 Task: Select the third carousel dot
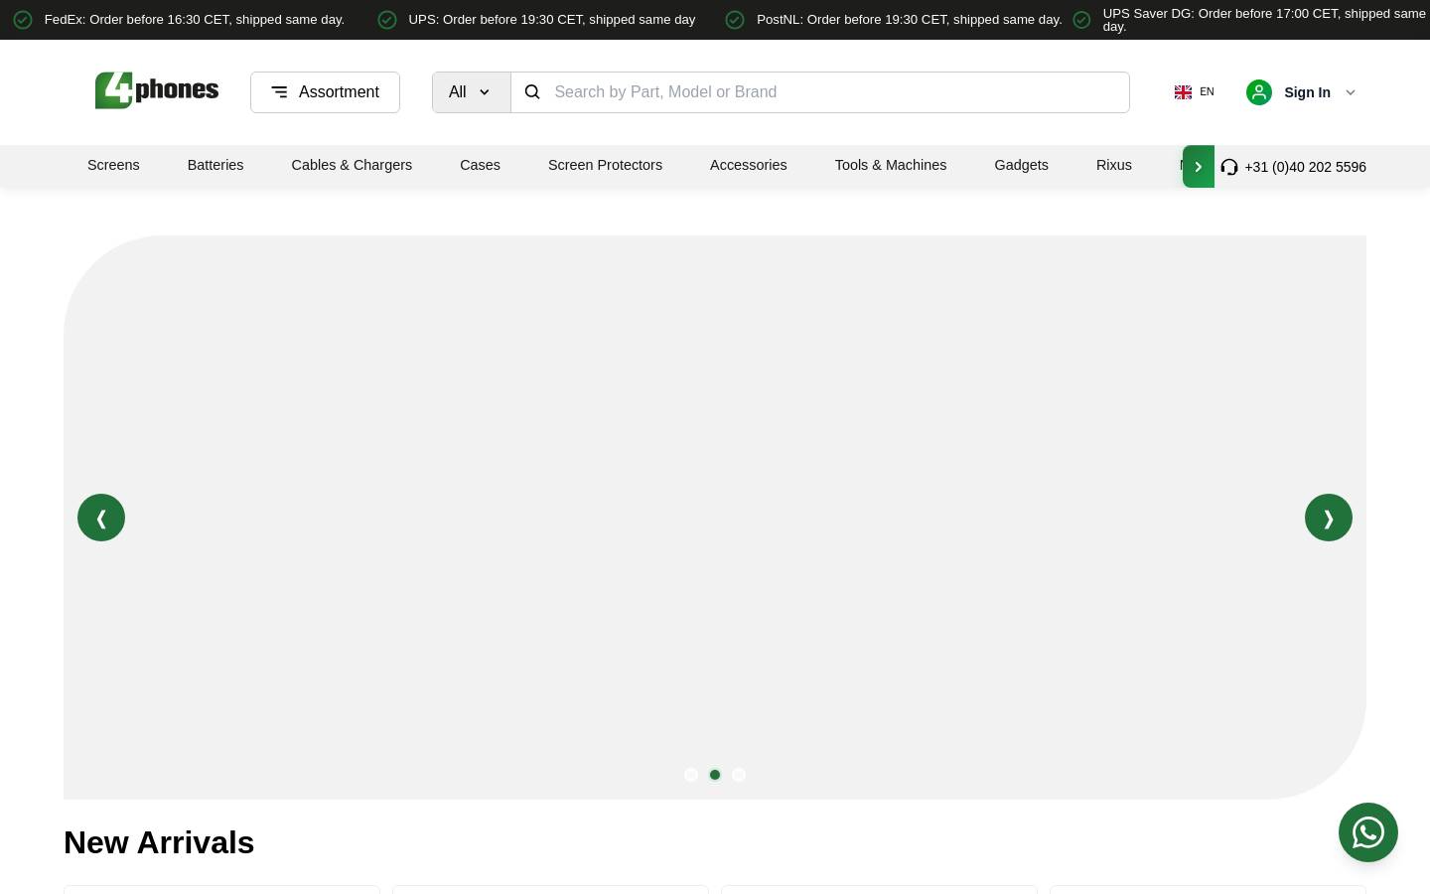tap(739, 775)
